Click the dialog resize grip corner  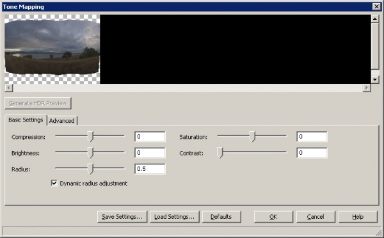[378, 232]
